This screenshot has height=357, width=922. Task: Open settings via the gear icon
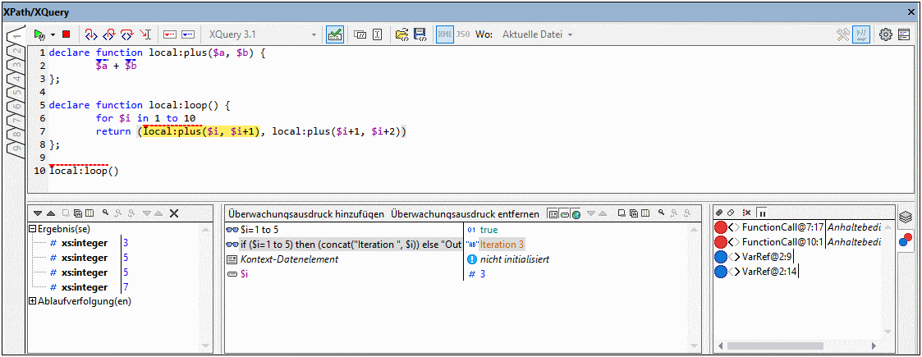click(x=886, y=34)
